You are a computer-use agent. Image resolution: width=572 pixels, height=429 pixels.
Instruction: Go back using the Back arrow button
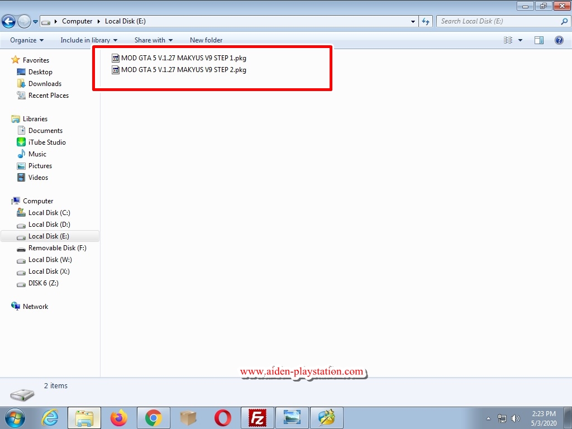click(9, 22)
